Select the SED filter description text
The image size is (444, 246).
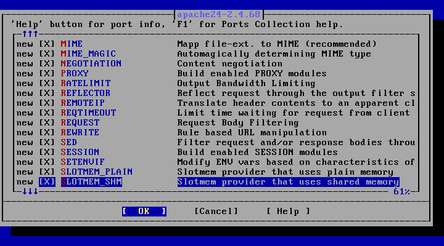click(296, 142)
